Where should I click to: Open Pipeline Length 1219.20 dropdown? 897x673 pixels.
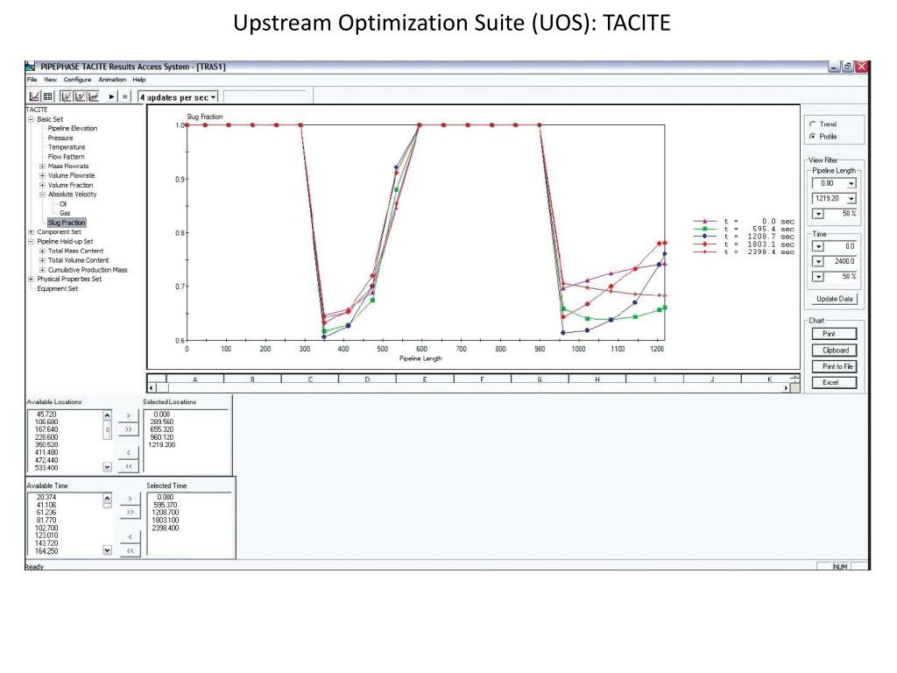(x=851, y=199)
